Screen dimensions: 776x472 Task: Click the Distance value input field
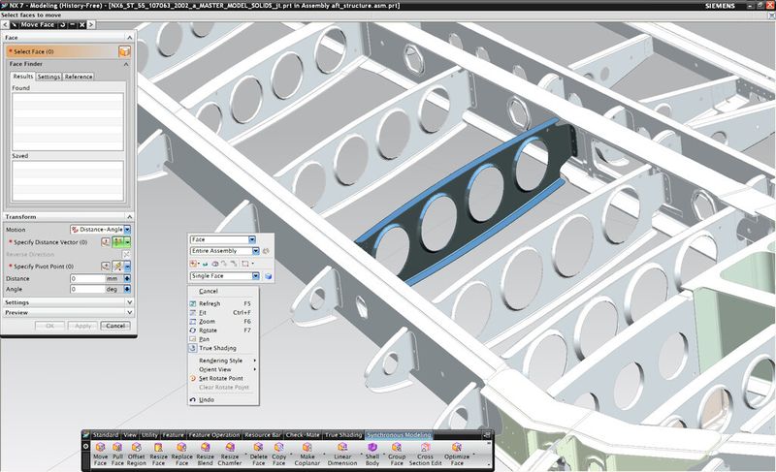87,278
